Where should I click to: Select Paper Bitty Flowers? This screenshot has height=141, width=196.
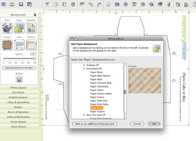(x=100, y=76)
